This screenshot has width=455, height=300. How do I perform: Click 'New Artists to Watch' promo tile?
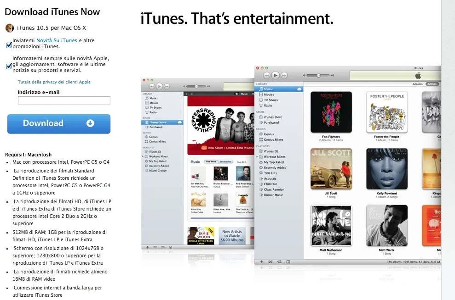click(x=232, y=236)
